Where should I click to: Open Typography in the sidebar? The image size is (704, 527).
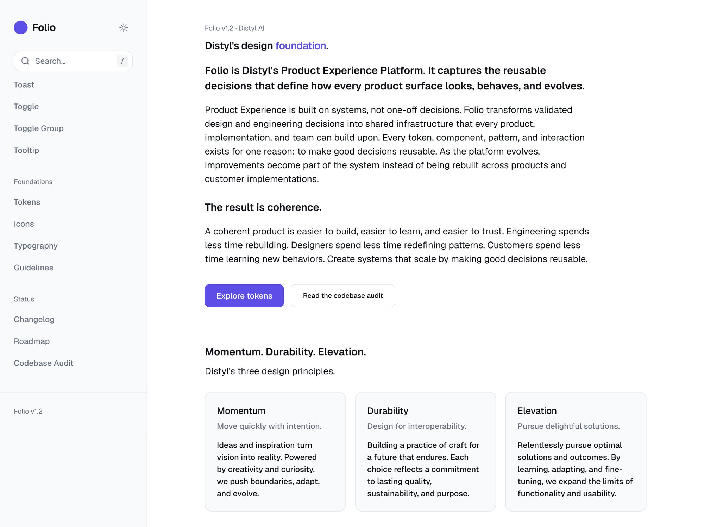36,246
